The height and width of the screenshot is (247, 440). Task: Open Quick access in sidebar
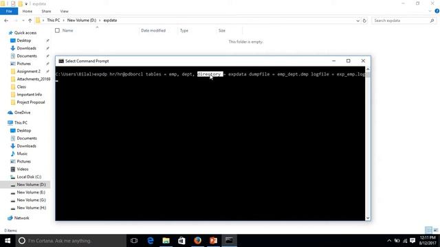coord(25,33)
